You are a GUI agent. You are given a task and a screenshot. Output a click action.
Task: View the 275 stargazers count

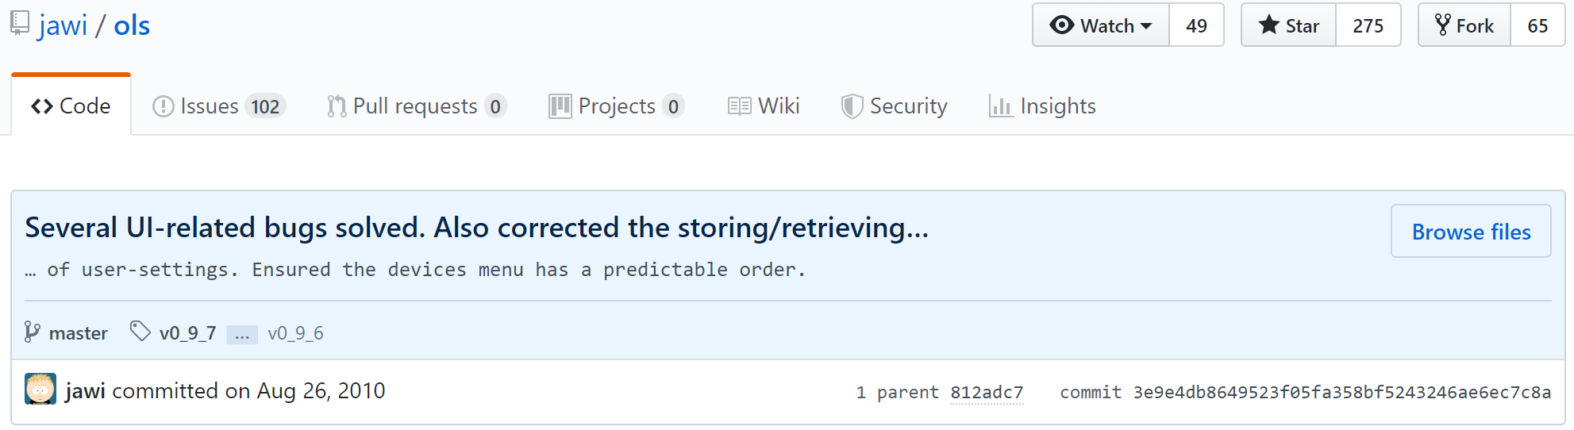coord(1368,25)
